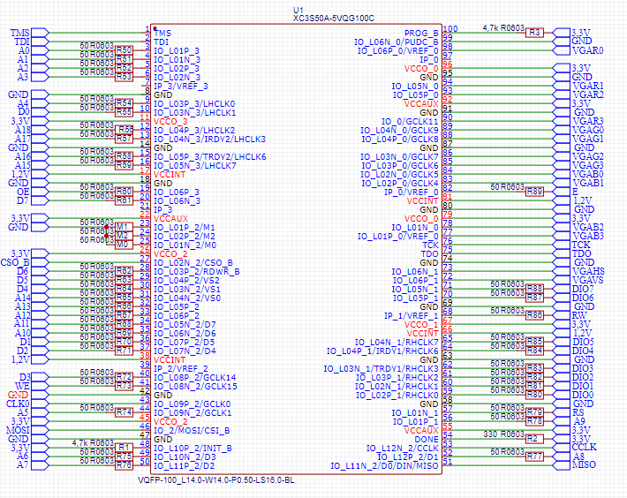This screenshot has height=498, width=627.
Task: Pick resistor R54 on the A4 net
Action: tap(124, 103)
